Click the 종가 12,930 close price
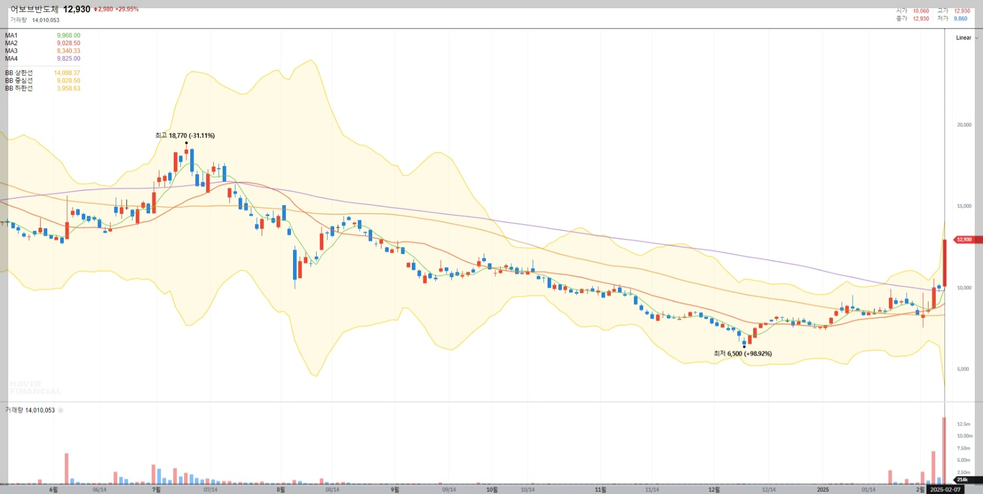Screen dimensions: 983x494 tap(913, 19)
